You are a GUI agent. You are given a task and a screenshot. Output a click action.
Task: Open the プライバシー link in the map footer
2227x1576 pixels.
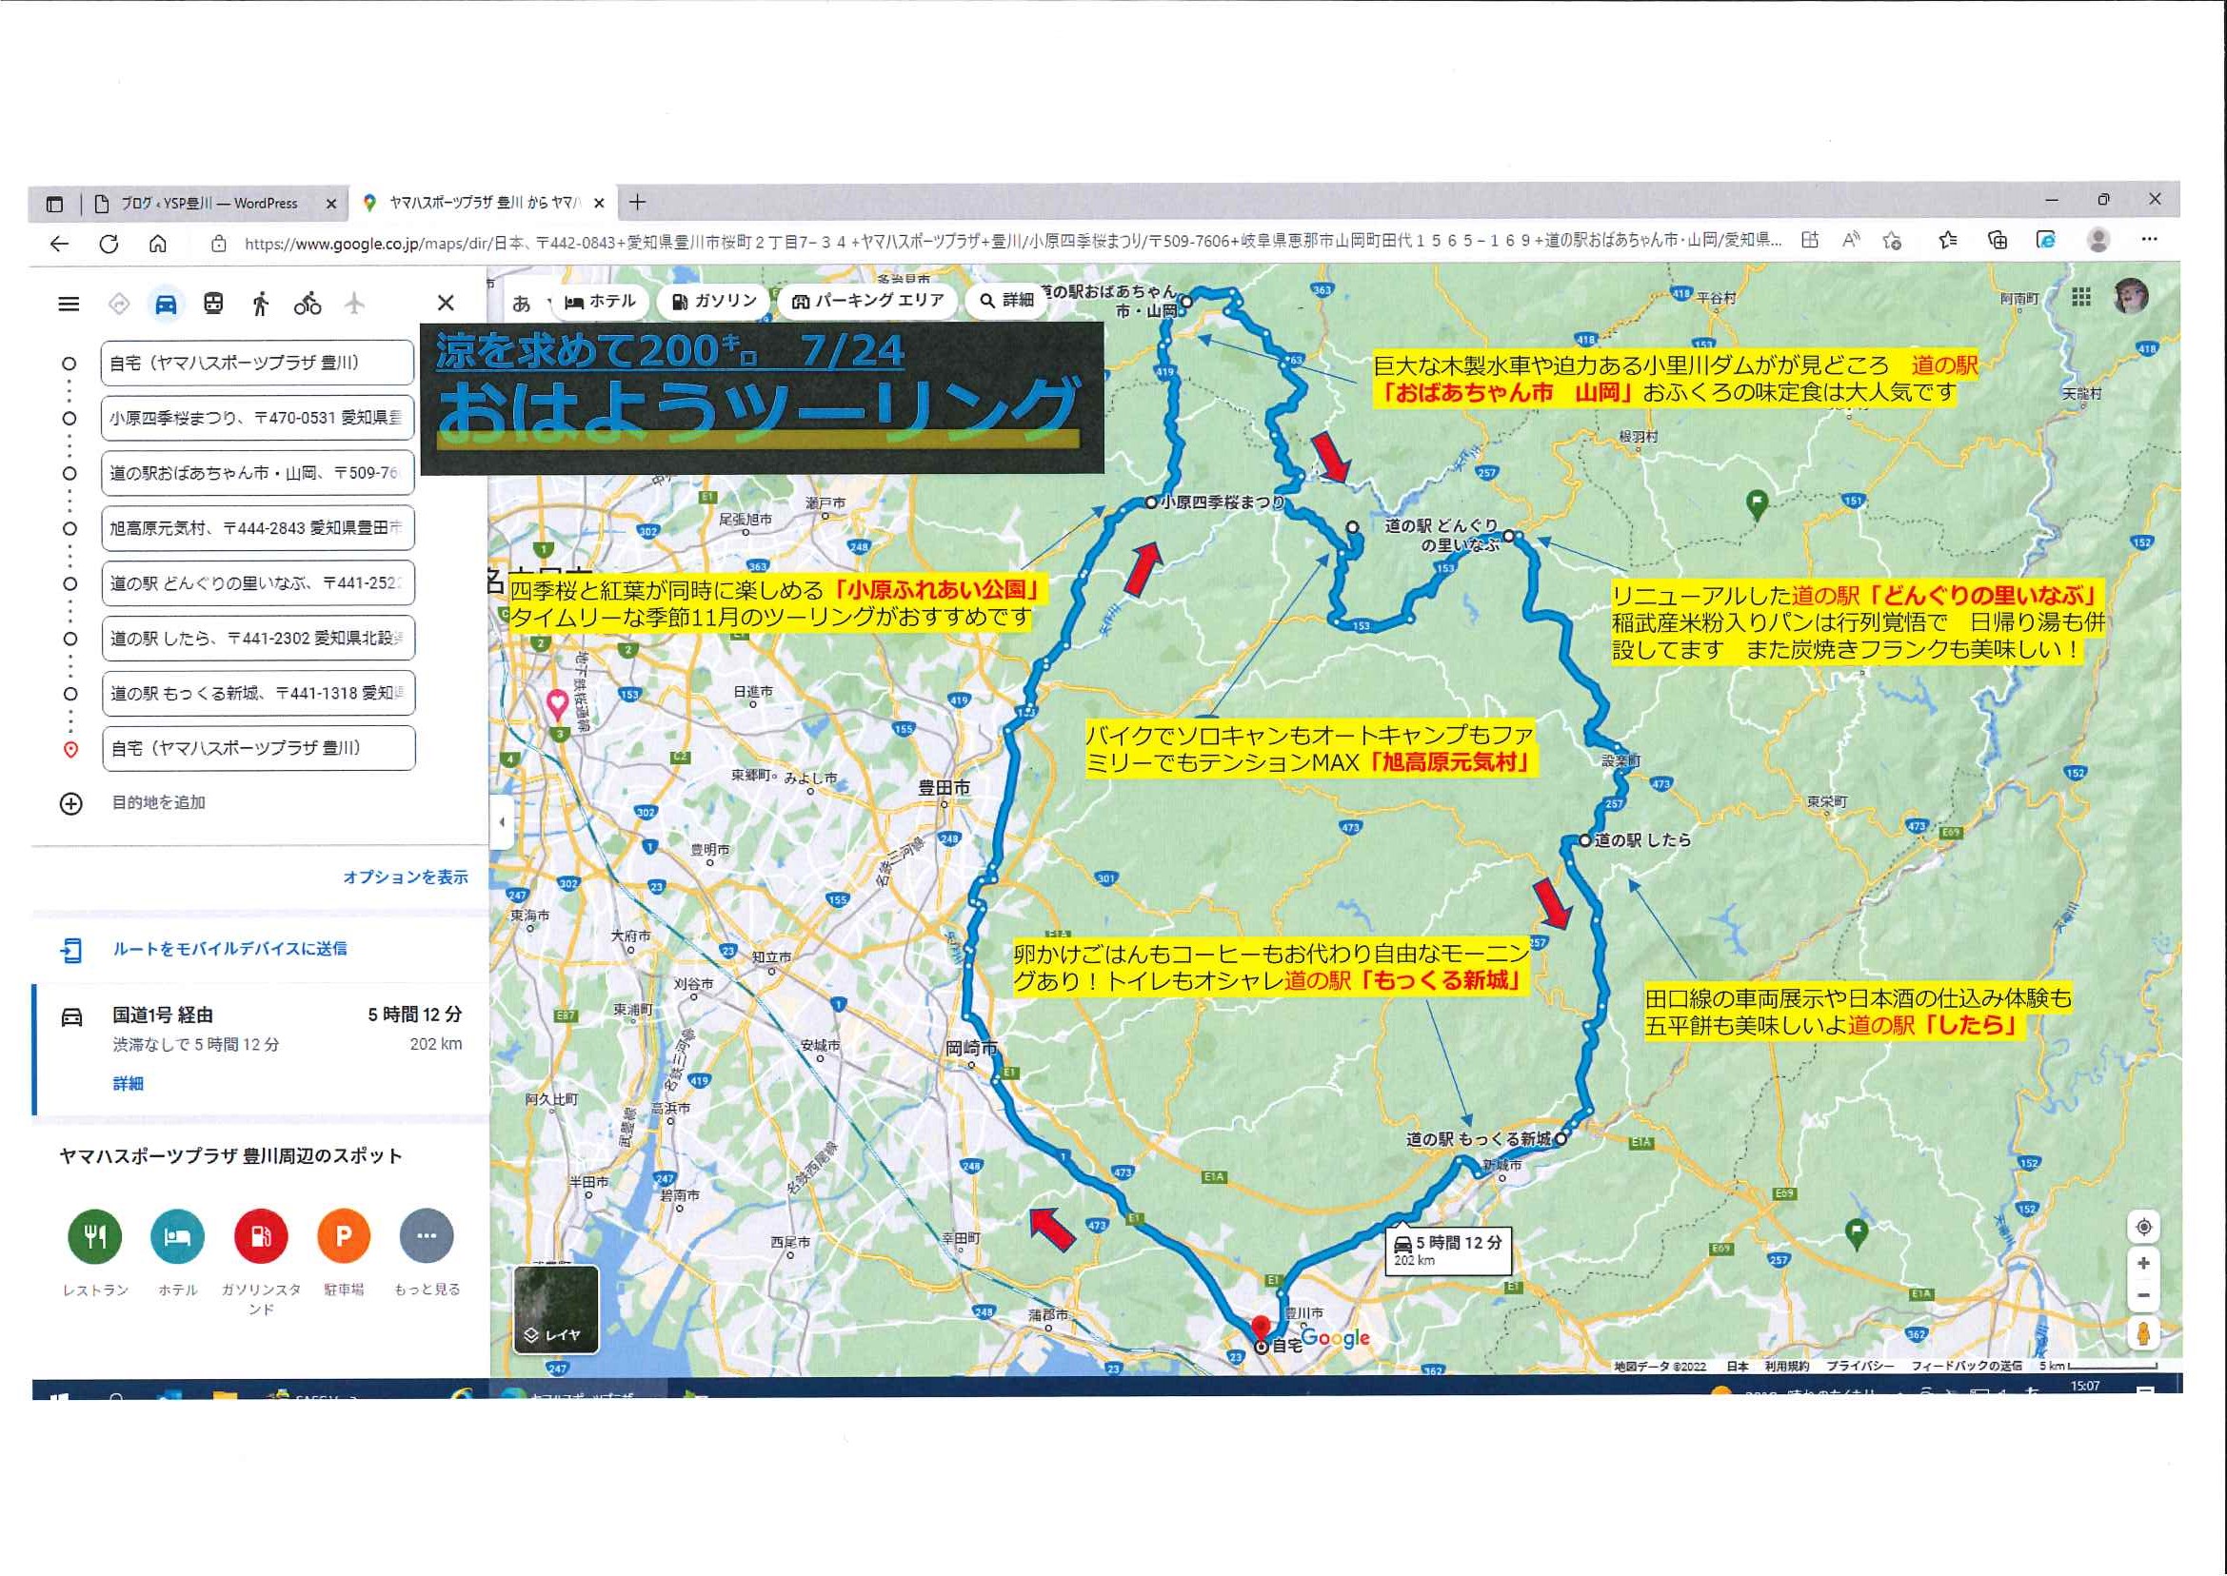point(1859,1368)
